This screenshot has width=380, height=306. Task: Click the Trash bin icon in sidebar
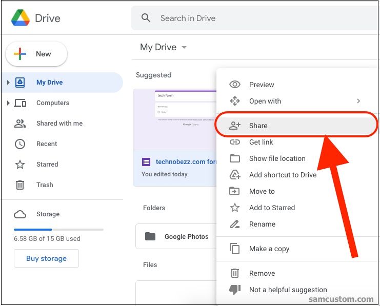click(x=20, y=185)
